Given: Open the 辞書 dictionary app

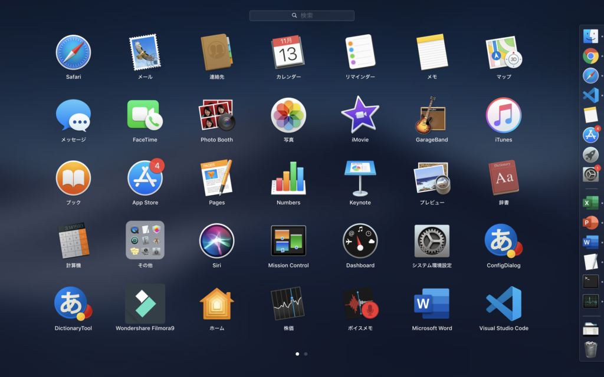Looking at the screenshot, I should tap(504, 178).
